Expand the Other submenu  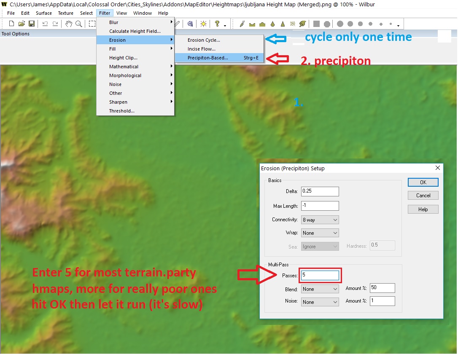tap(135, 93)
